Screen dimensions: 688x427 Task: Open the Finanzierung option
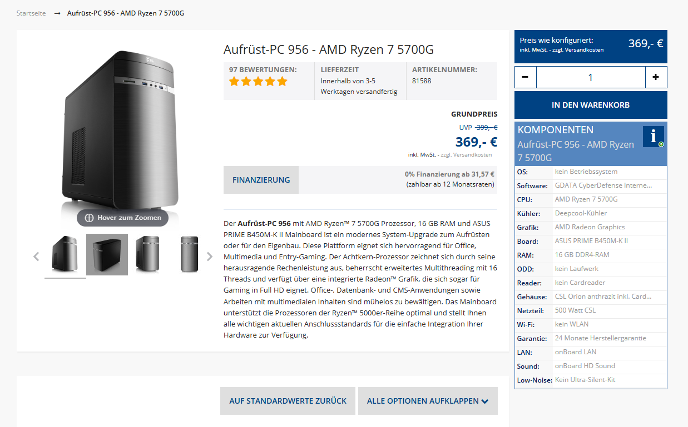pyautogui.click(x=261, y=180)
